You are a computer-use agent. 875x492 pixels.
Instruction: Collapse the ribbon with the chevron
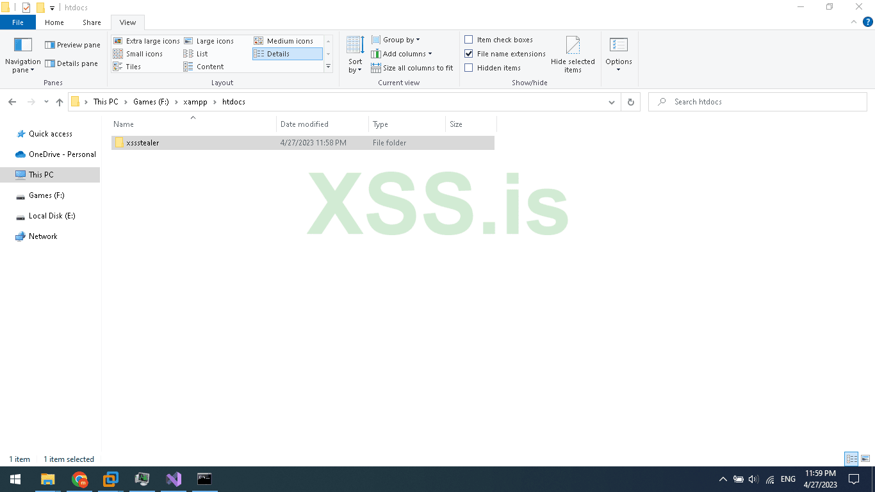(853, 22)
